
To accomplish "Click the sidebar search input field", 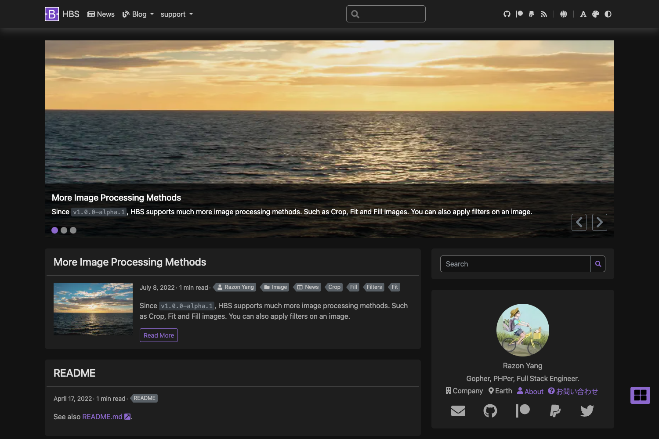I will coord(515,264).
